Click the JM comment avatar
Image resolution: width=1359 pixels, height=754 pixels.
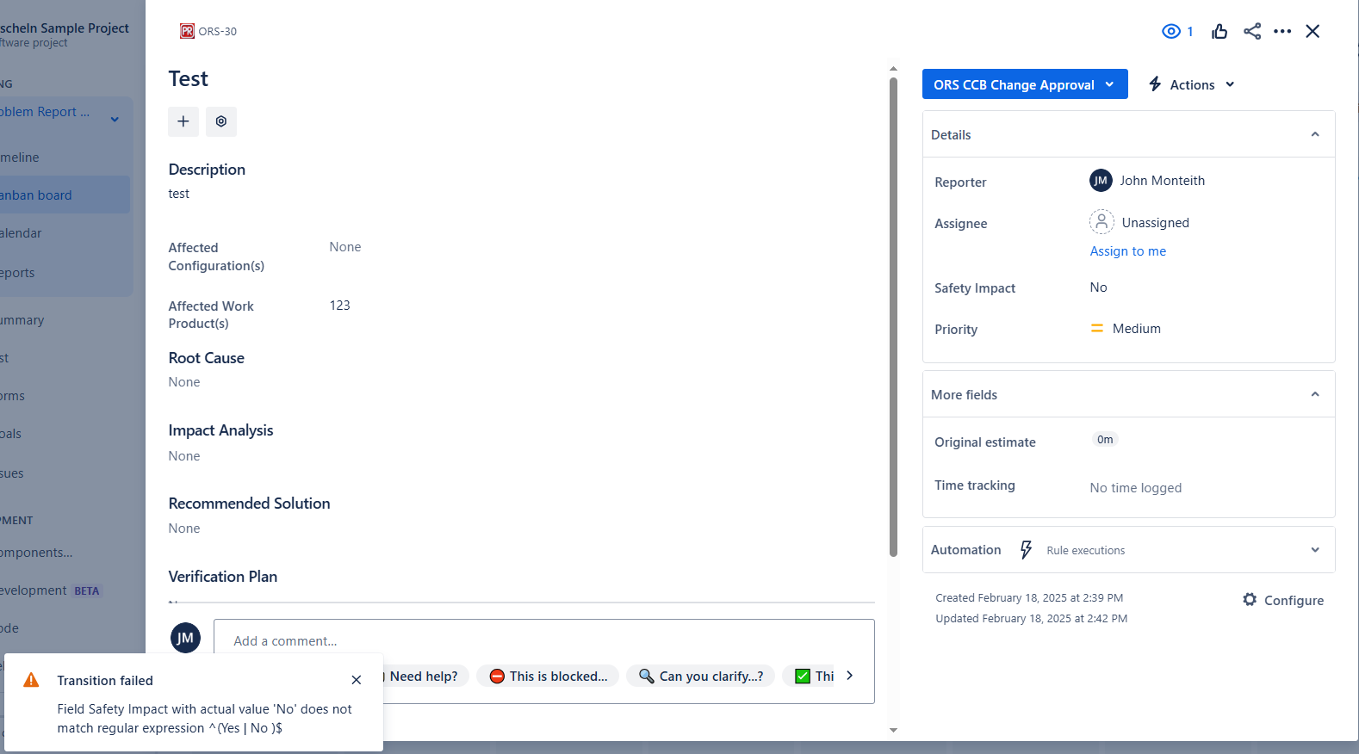pyautogui.click(x=185, y=638)
